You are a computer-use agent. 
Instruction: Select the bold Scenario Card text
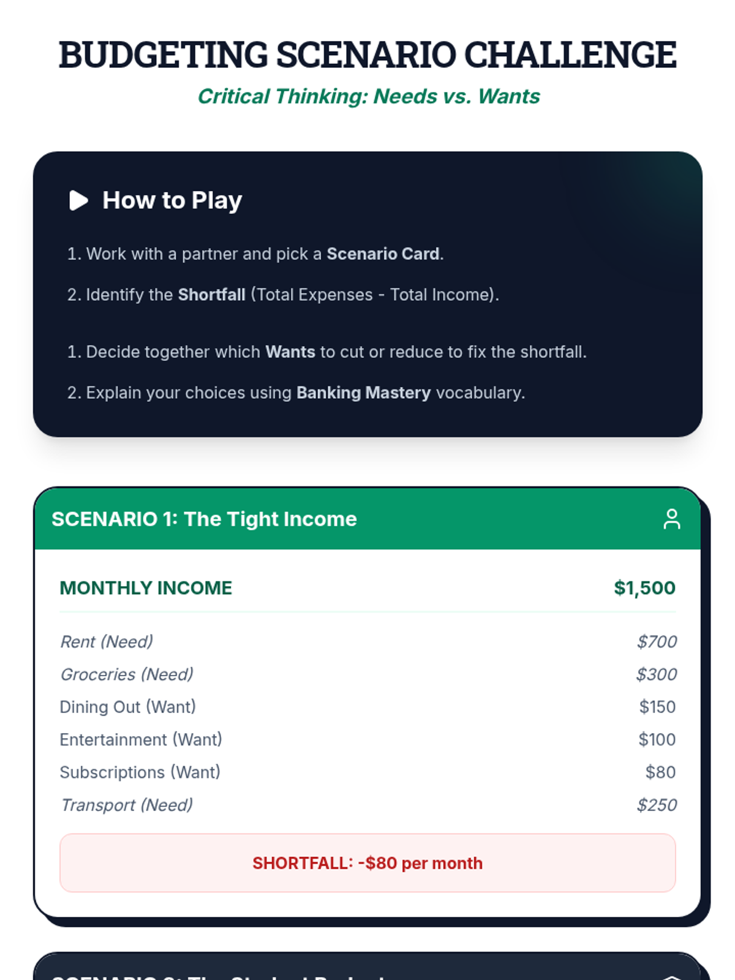point(383,254)
